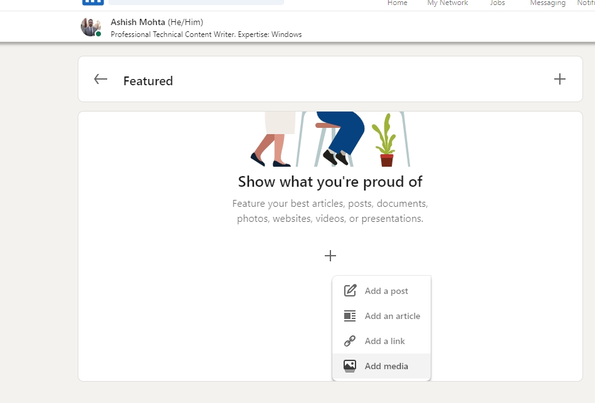Viewport: 595px width, 403px height.
Task: Click the chain link icon for Add a link
Action: click(349, 340)
